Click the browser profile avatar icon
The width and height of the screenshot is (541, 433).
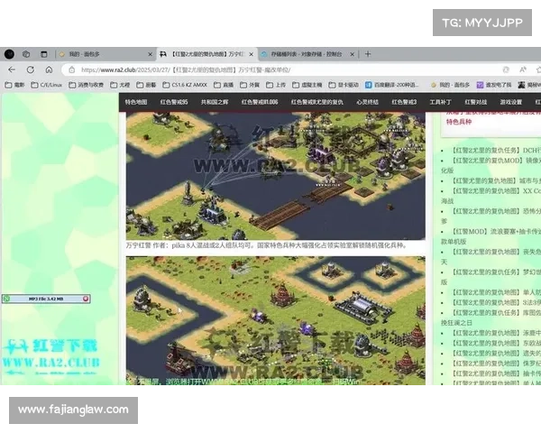pos(9,54)
